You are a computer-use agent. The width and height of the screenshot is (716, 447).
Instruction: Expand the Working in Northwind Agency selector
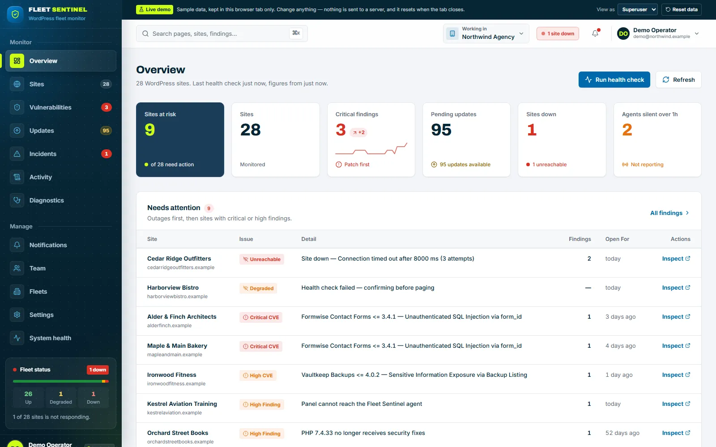click(486, 34)
